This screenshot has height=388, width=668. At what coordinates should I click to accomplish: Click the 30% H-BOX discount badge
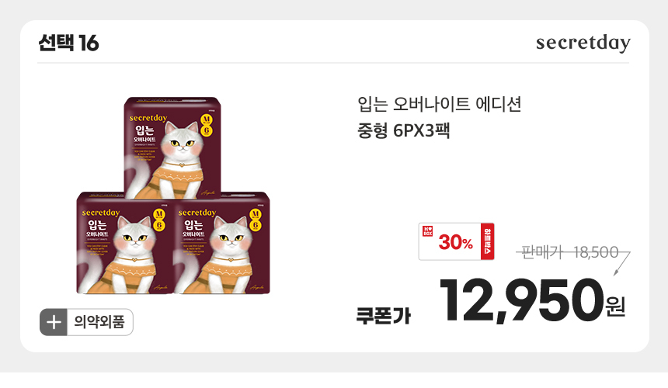(x=456, y=241)
